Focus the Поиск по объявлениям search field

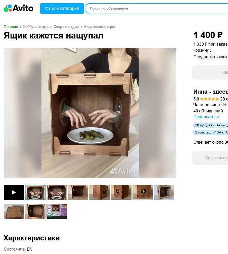[157, 9]
